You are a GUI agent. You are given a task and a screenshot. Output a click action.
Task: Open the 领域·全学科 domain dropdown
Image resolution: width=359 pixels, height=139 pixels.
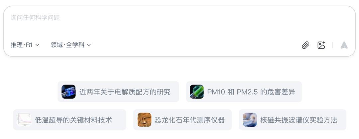pyautogui.click(x=71, y=45)
